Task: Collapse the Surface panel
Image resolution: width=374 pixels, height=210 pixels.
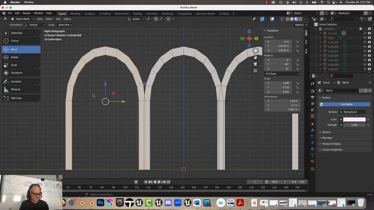Action: 326,97
